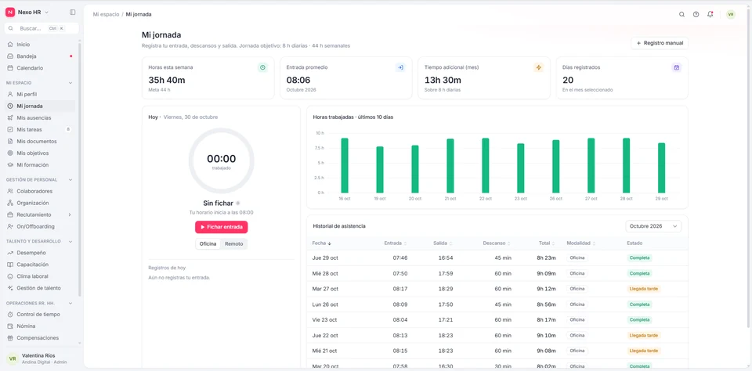
Task: Open Mi jornada in sidebar
Action: 40,106
